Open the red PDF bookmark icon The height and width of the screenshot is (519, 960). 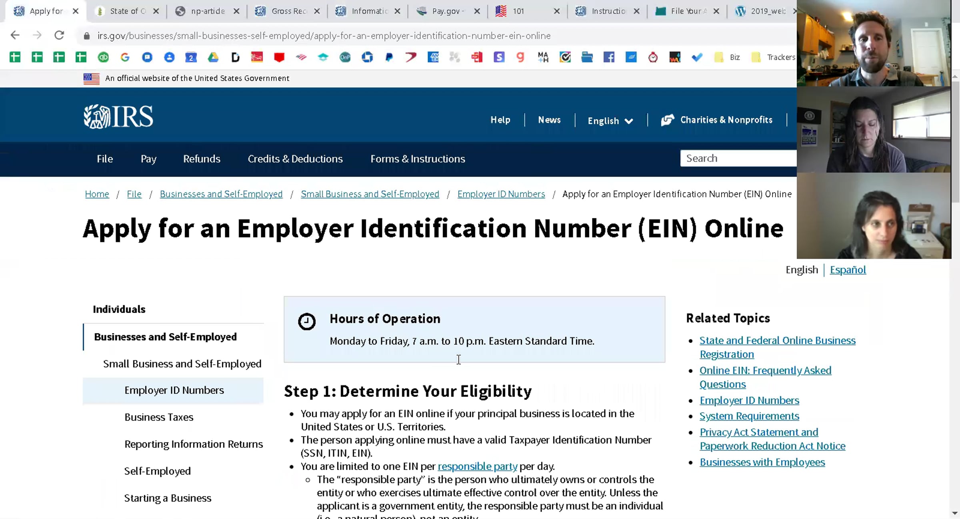point(477,58)
